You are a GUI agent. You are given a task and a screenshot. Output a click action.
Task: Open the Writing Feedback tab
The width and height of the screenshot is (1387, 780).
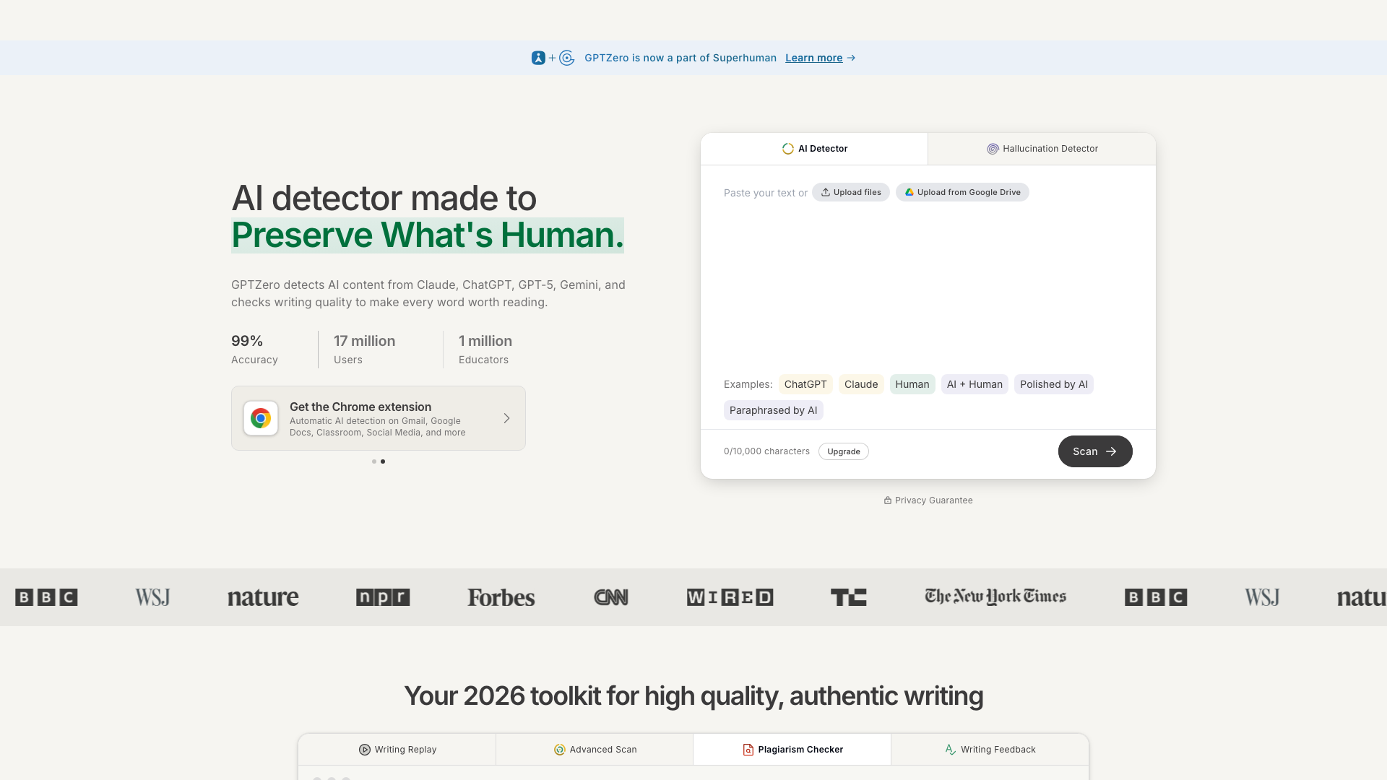click(x=990, y=750)
